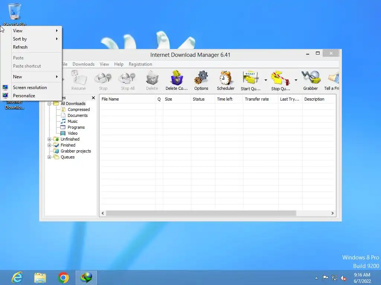Select the Compressed category folder icon
The width and height of the screenshot is (381, 285).
[63, 109]
